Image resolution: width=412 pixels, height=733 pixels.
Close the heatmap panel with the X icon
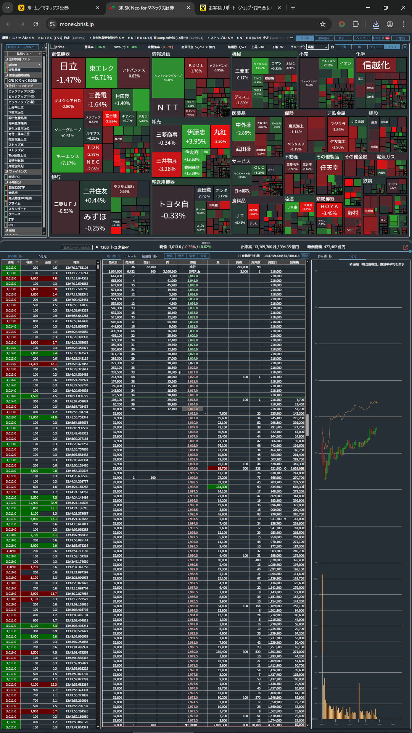tap(405, 47)
